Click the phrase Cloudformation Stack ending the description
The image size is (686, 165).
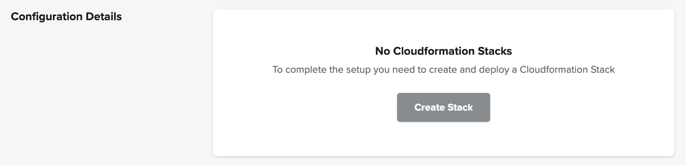pyautogui.click(x=567, y=69)
